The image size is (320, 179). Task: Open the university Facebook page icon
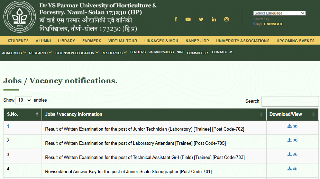tap(176, 19)
